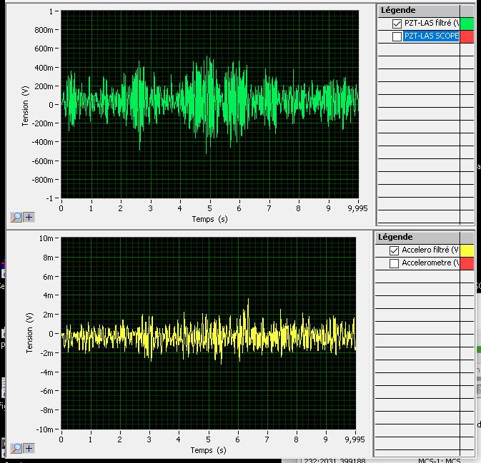Open the red swatch for Accelerometre plot
The width and height of the screenshot is (481, 463).
(x=467, y=263)
